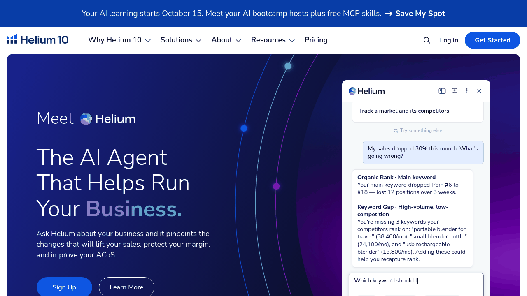Viewport: 527px width, 296px height.
Task: Click the Ask Helium about your business paragraph
Action: pyautogui.click(x=124, y=244)
